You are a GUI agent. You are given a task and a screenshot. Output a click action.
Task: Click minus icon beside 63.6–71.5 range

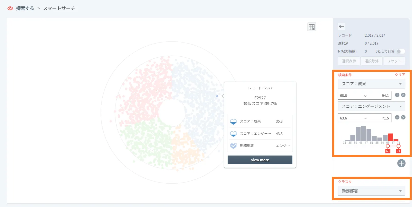coord(397,117)
